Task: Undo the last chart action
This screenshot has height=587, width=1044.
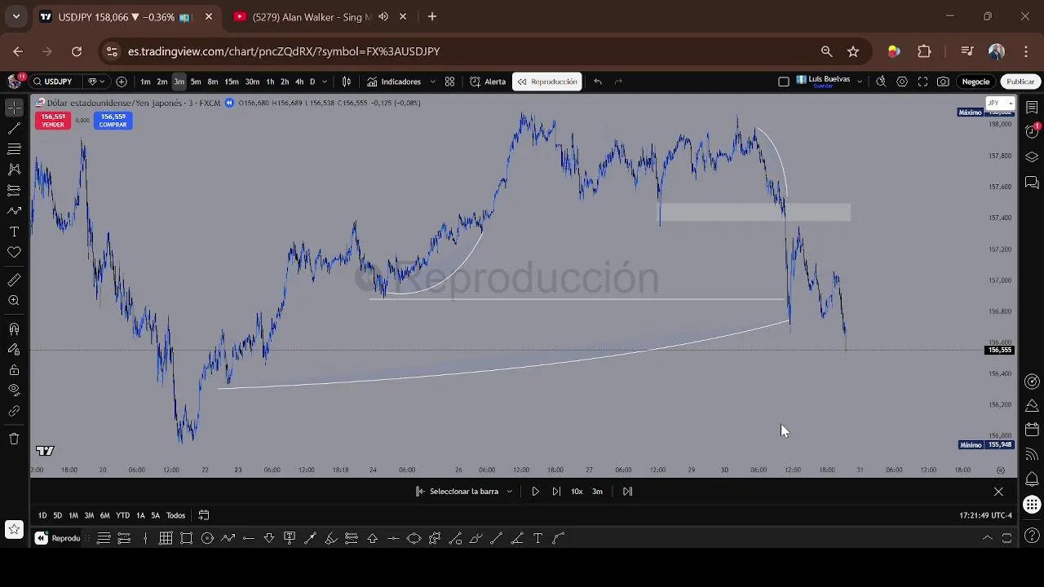Action: pyautogui.click(x=598, y=82)
